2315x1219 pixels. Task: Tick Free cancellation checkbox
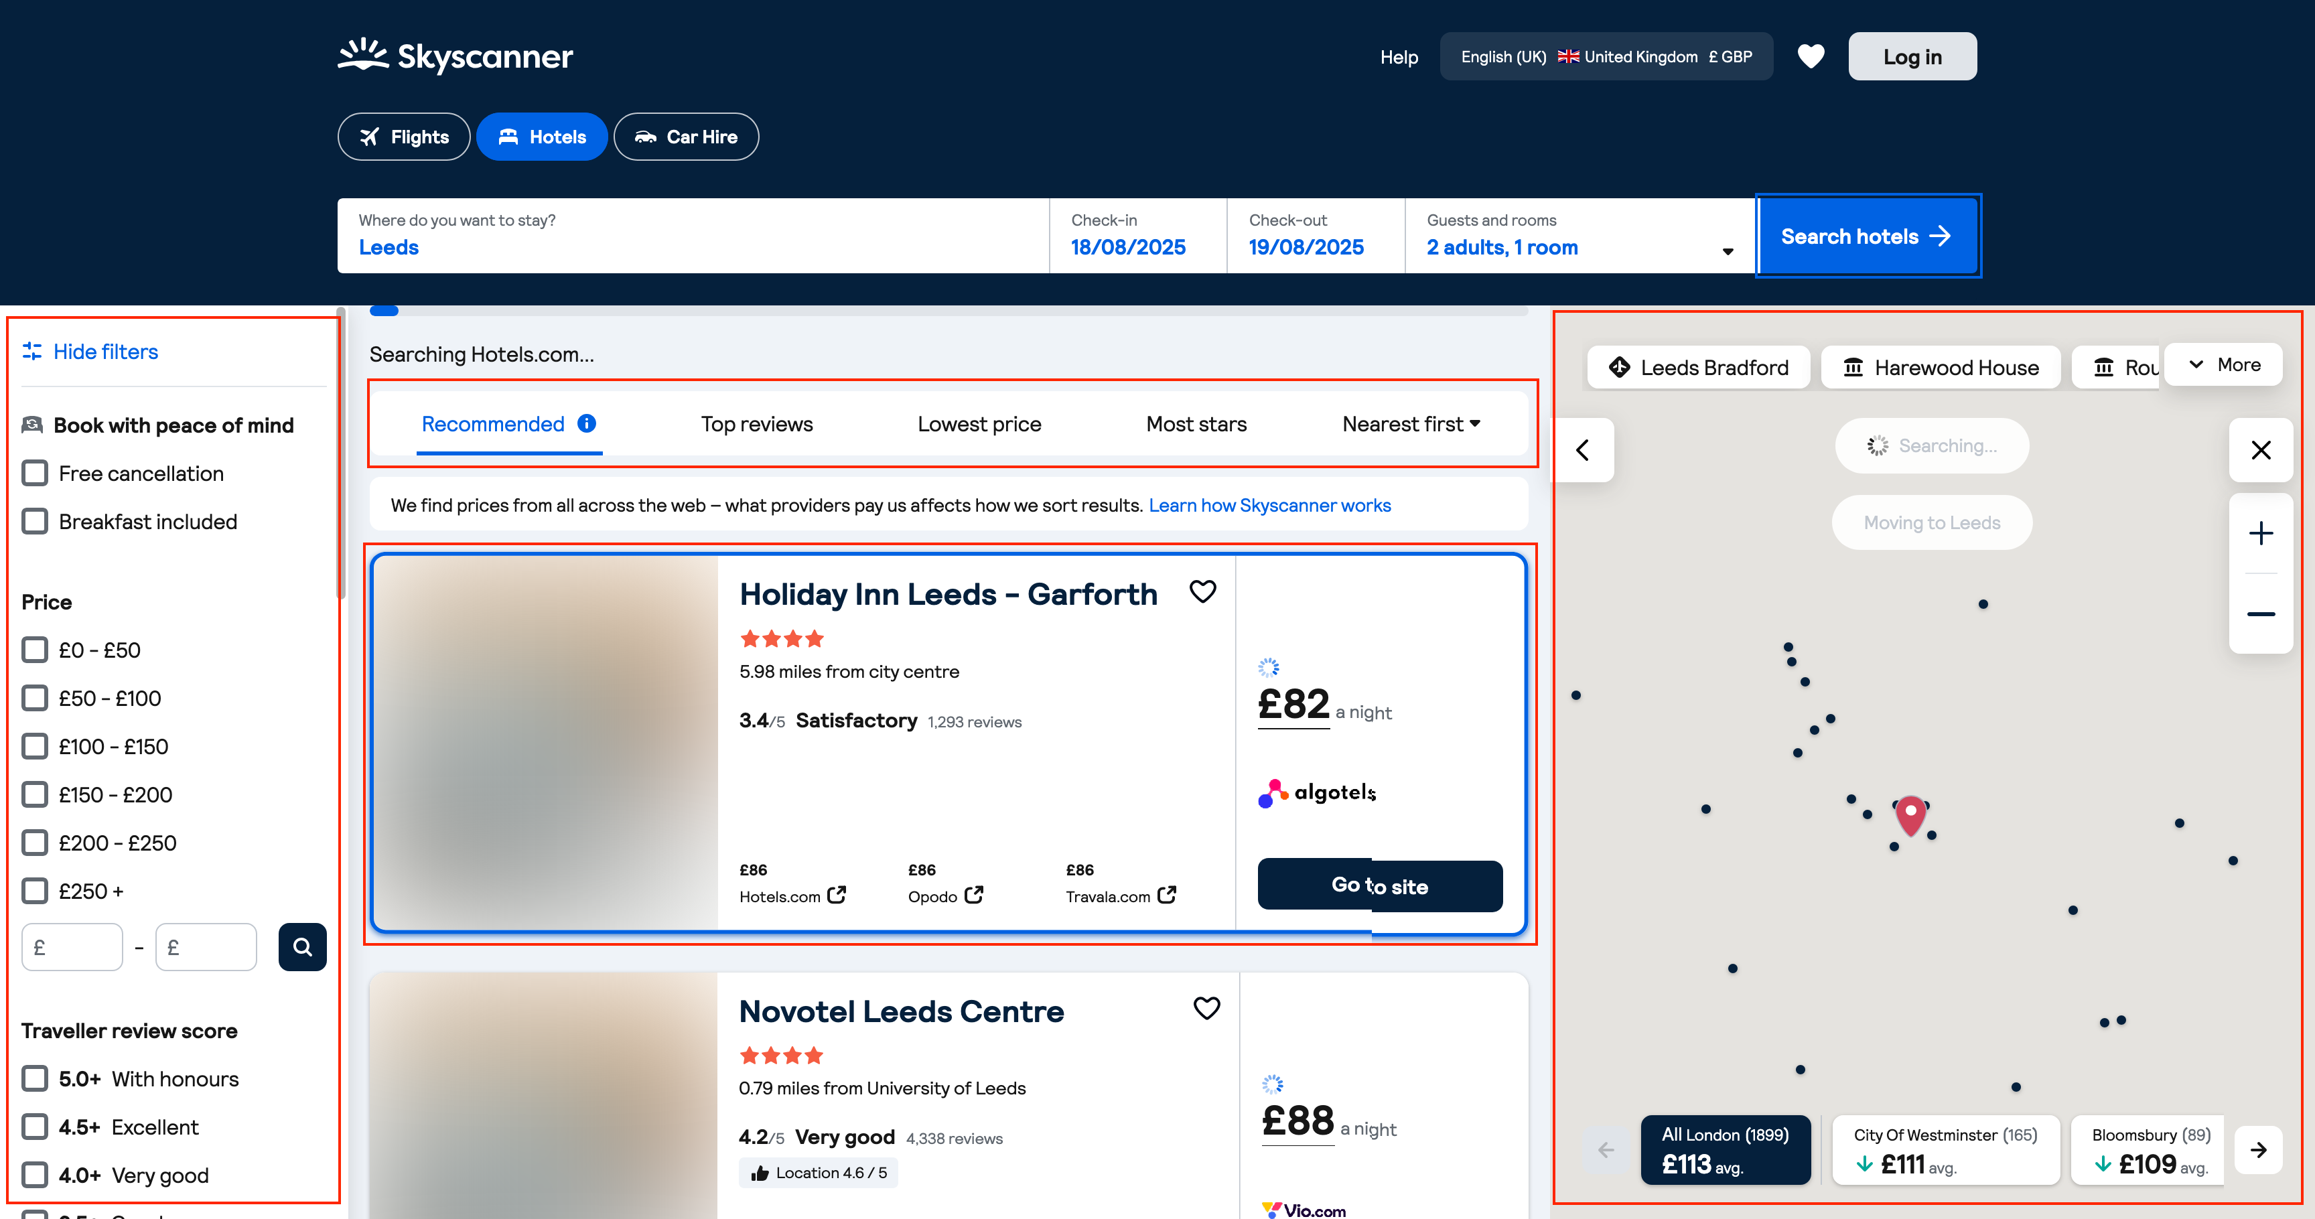coord(34,474)
